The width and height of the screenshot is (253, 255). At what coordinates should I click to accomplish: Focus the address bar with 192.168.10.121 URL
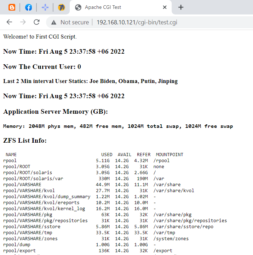point(137,22)
